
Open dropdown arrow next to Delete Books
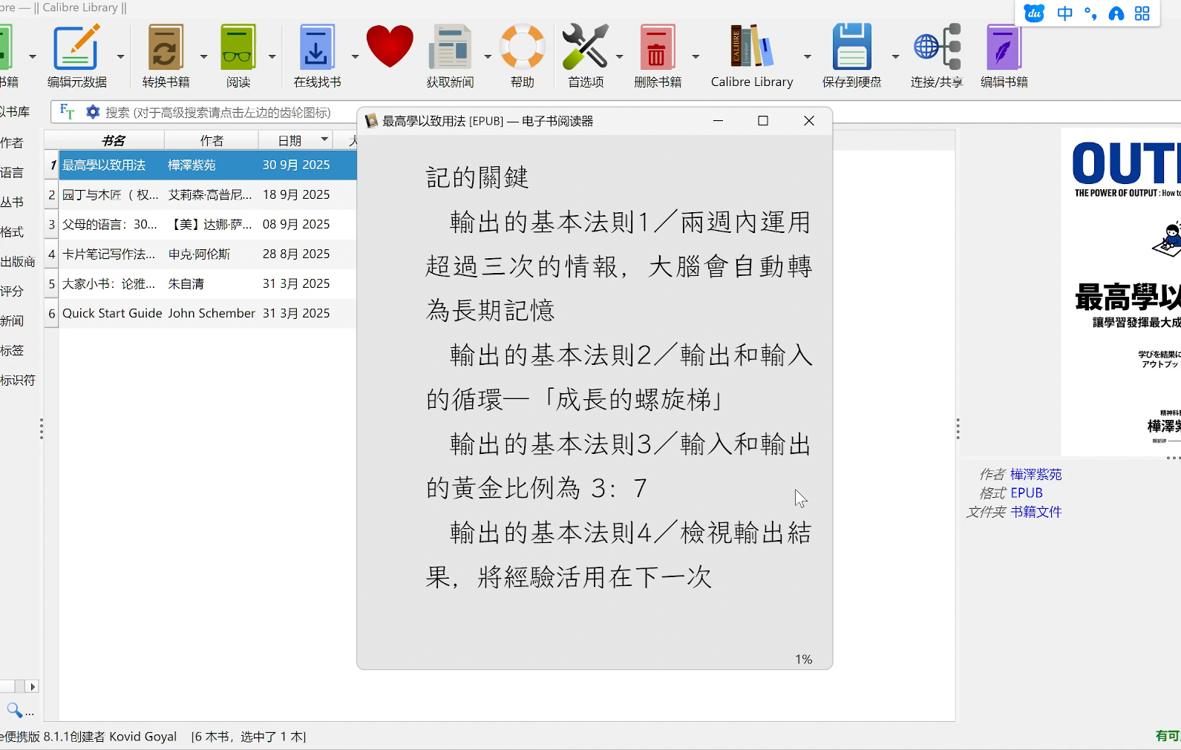click(x=696, y=56)
